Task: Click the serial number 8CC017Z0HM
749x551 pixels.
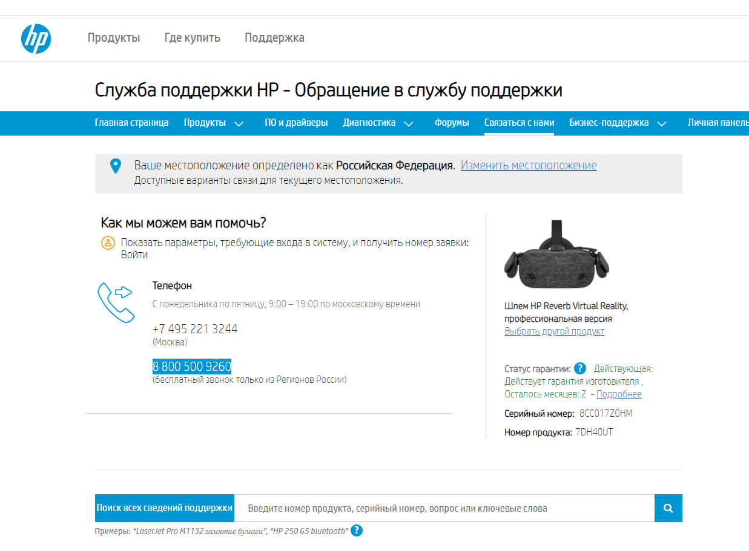Action: coord(606,414)
